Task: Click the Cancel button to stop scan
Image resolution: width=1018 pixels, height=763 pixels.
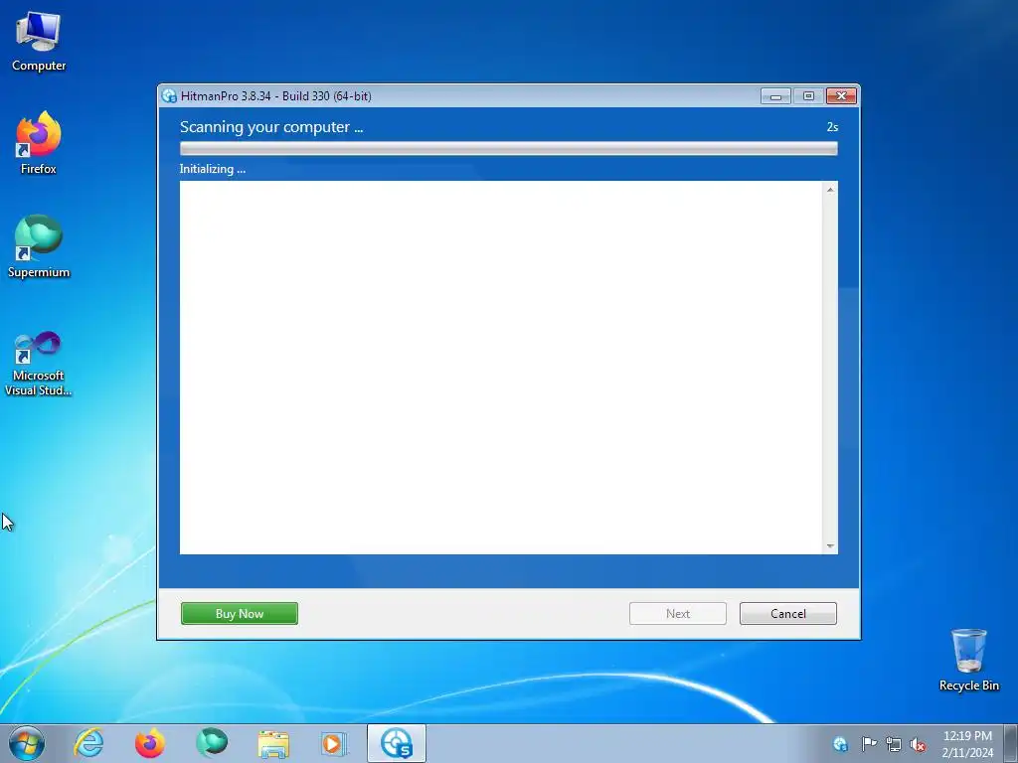Action: 788,614
